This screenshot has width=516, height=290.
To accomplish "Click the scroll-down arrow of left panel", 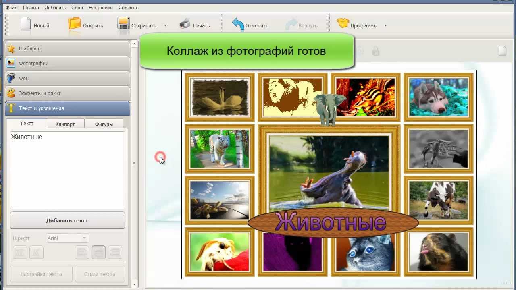I will 135,284.
